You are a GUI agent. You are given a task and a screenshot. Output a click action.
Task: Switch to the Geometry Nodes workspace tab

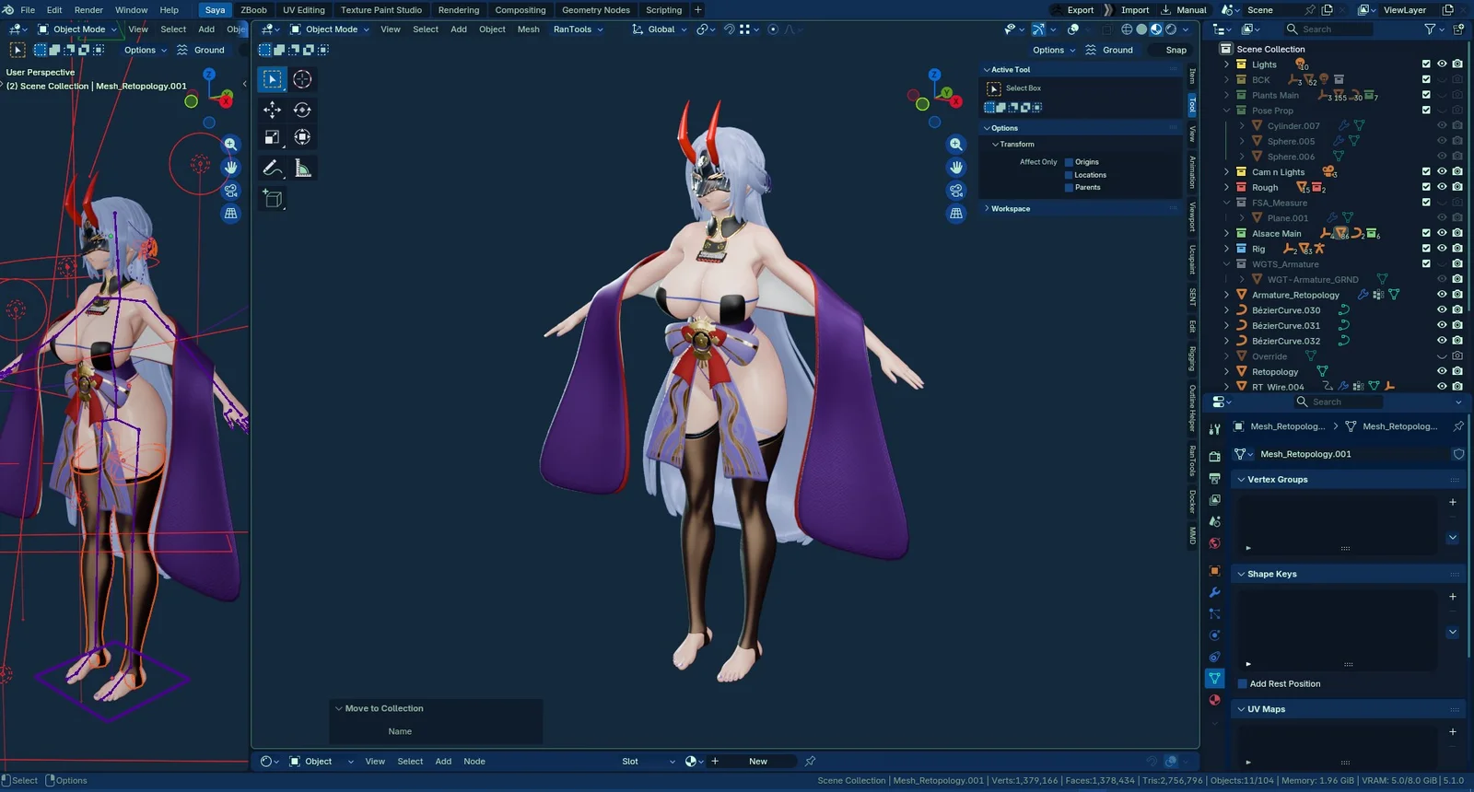click(x=596, y=10)
